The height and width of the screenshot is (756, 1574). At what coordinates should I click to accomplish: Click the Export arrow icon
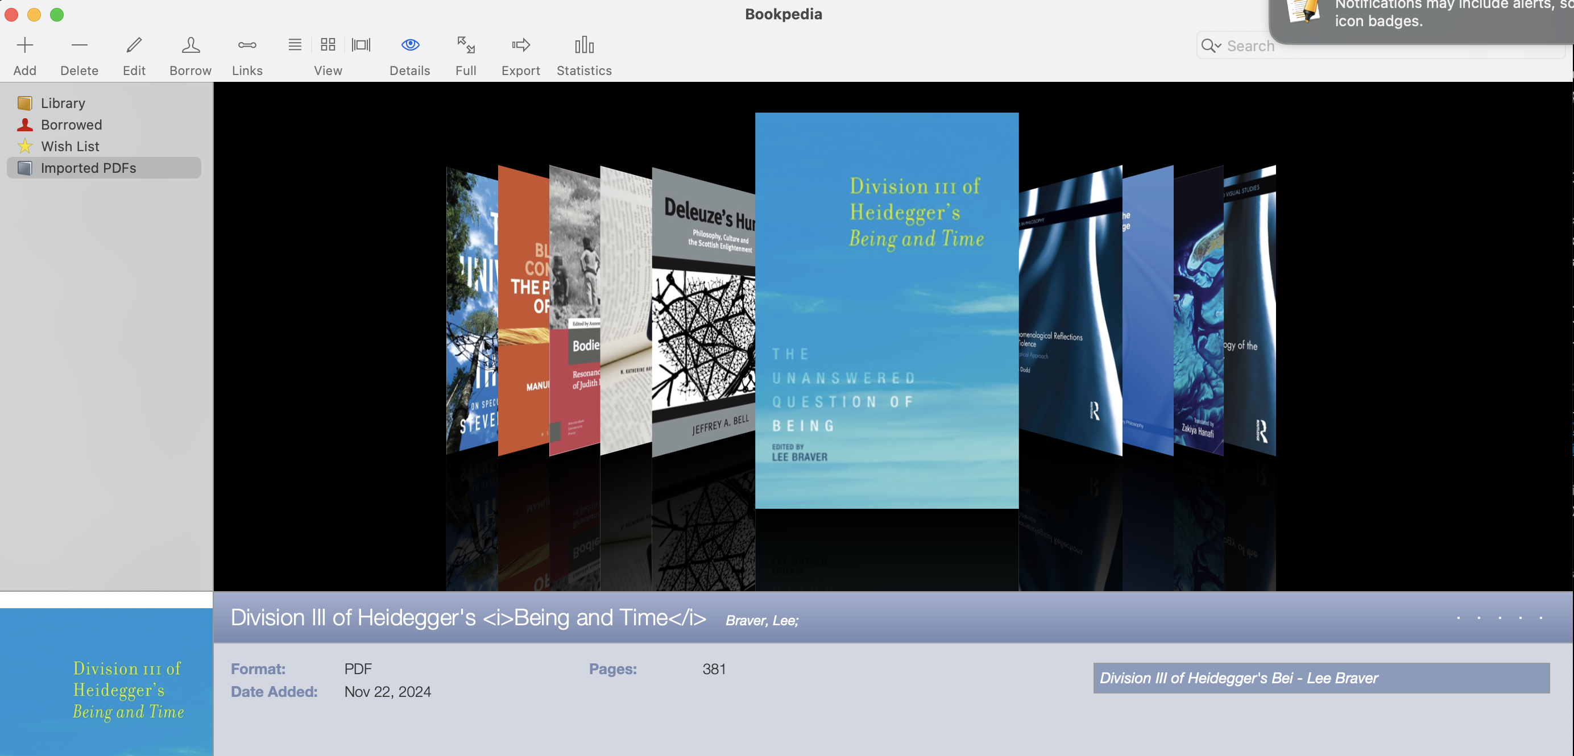[521, 45]
